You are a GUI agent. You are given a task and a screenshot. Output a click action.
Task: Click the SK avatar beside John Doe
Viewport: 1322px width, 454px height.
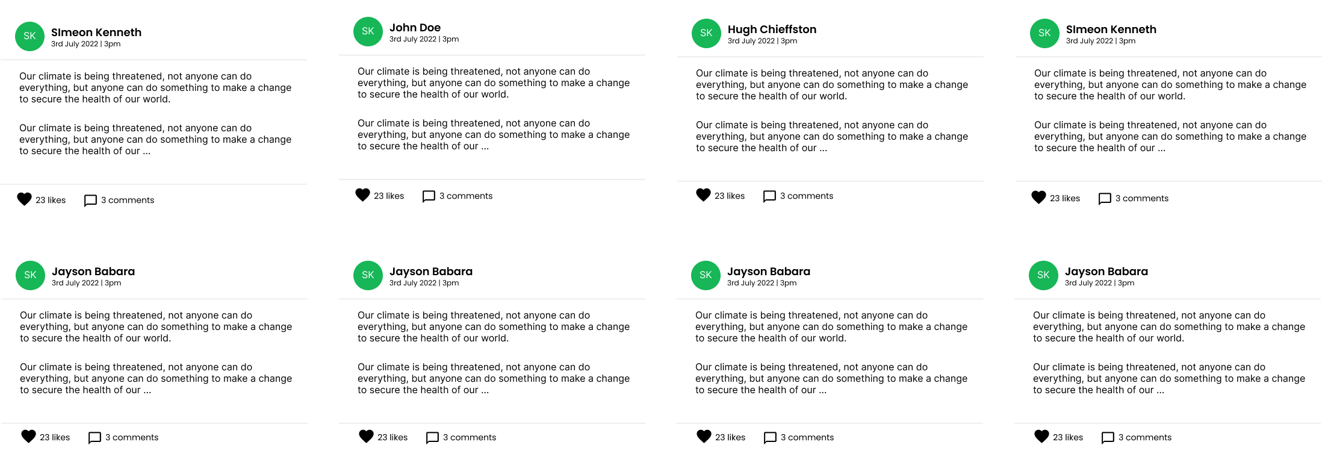[x=368, y=31]
